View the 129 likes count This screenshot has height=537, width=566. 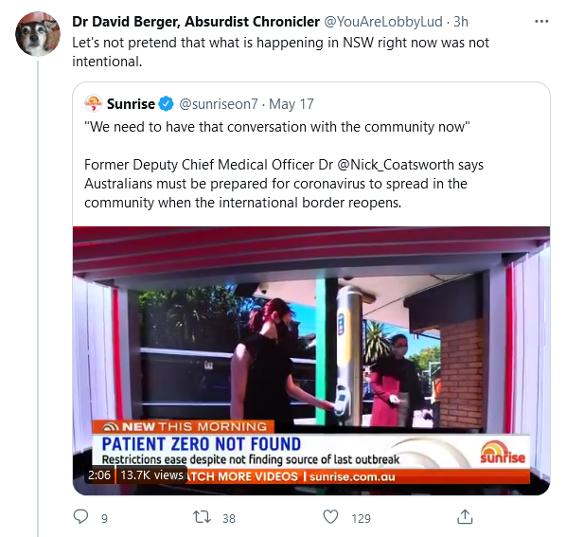pos(361,519)
